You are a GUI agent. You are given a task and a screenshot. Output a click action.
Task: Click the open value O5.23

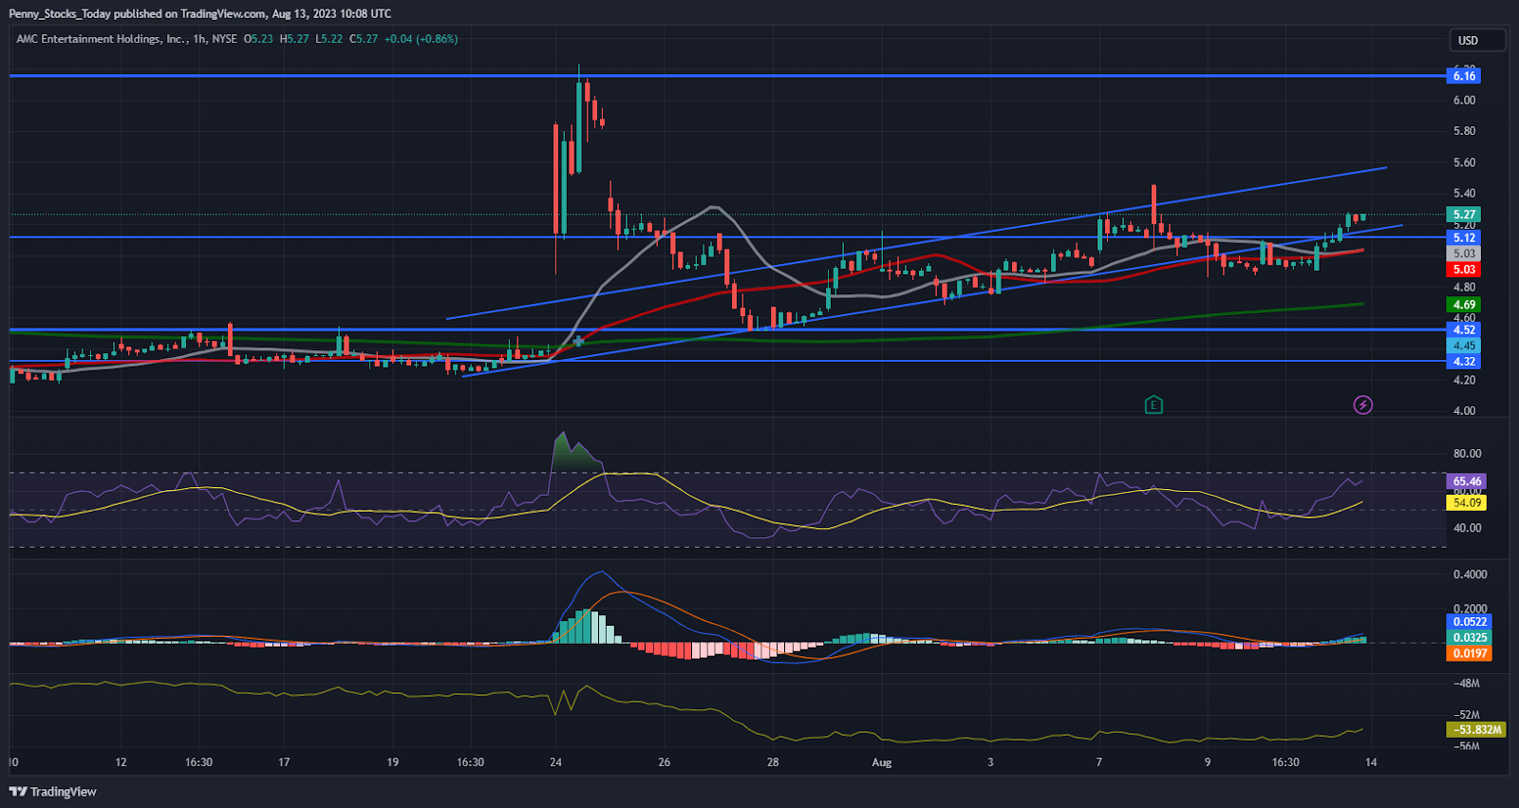click(258, 39)
